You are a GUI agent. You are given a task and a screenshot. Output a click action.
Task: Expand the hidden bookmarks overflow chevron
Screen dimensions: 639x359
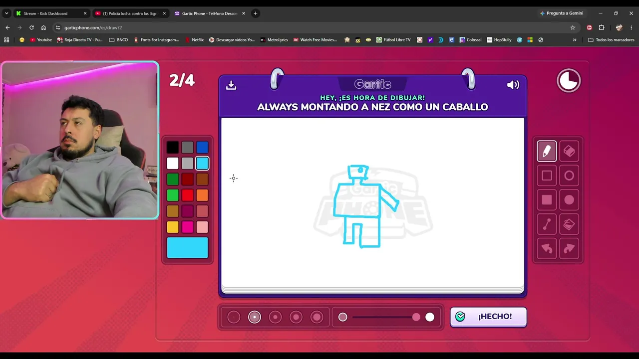coord(575,40)
